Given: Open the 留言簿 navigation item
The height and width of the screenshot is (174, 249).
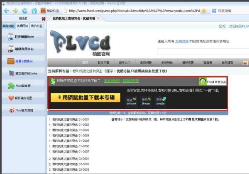Looking at the screenshot, I should tap(208, 63).
